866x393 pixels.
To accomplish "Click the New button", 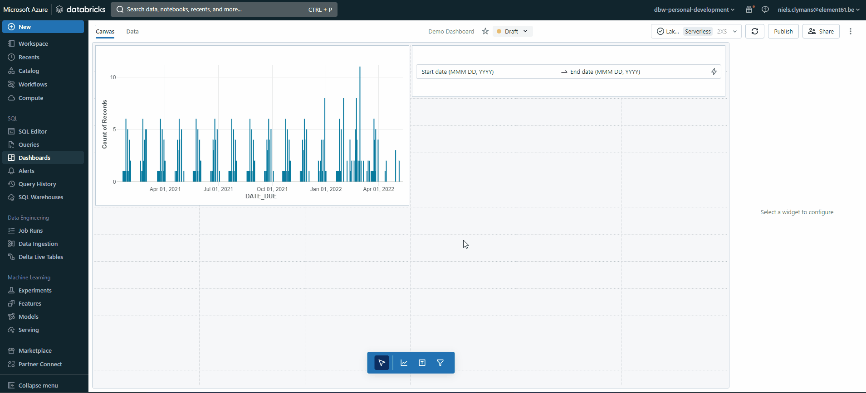I will pyautogui.click(x=43, y=27).
